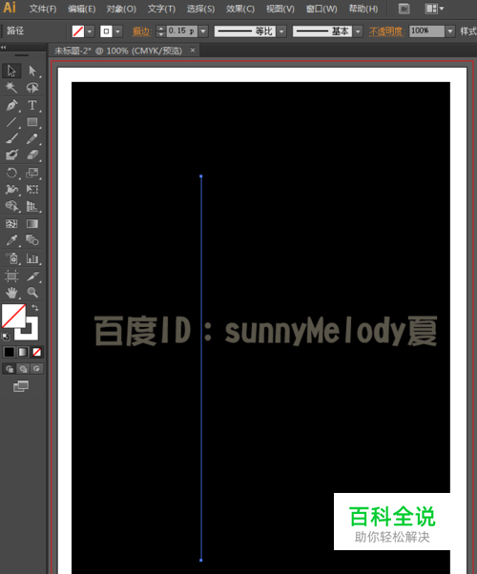The width and height of the screenshot is (477, 574).
Task: Open the 文字(T) menu
Action: 161,9
